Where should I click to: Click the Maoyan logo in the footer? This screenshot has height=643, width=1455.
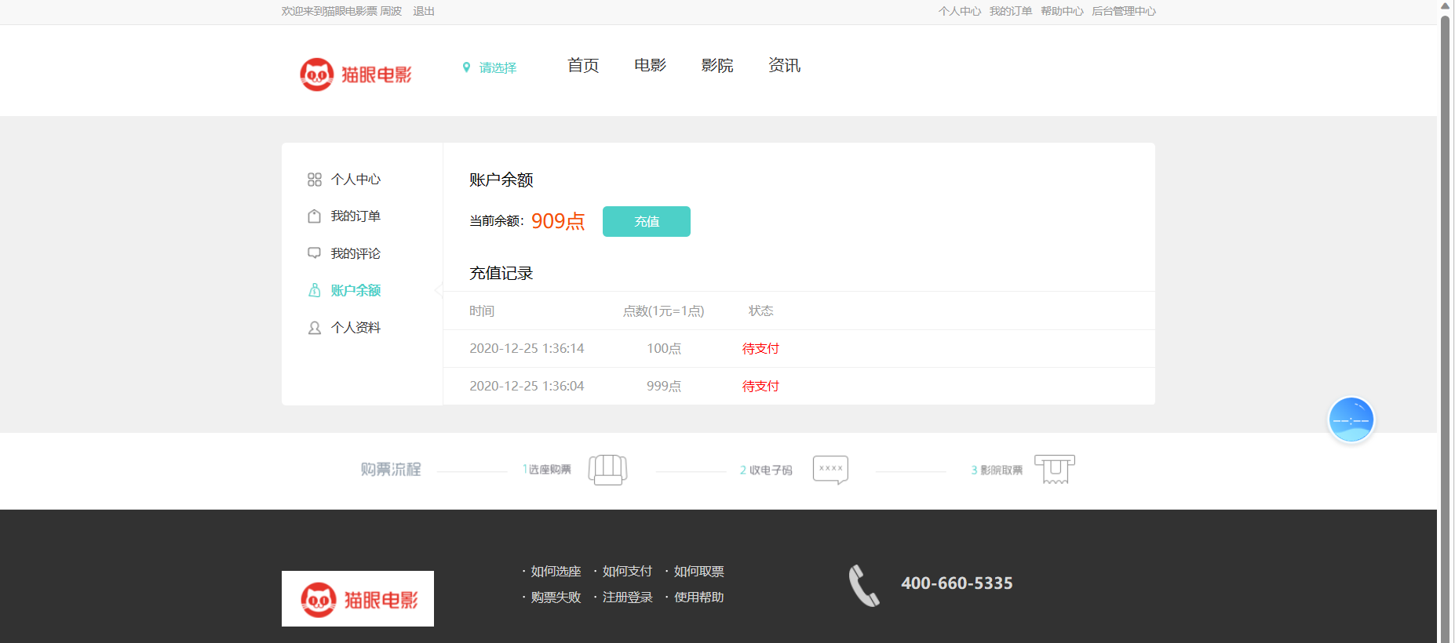pos(358,598)
